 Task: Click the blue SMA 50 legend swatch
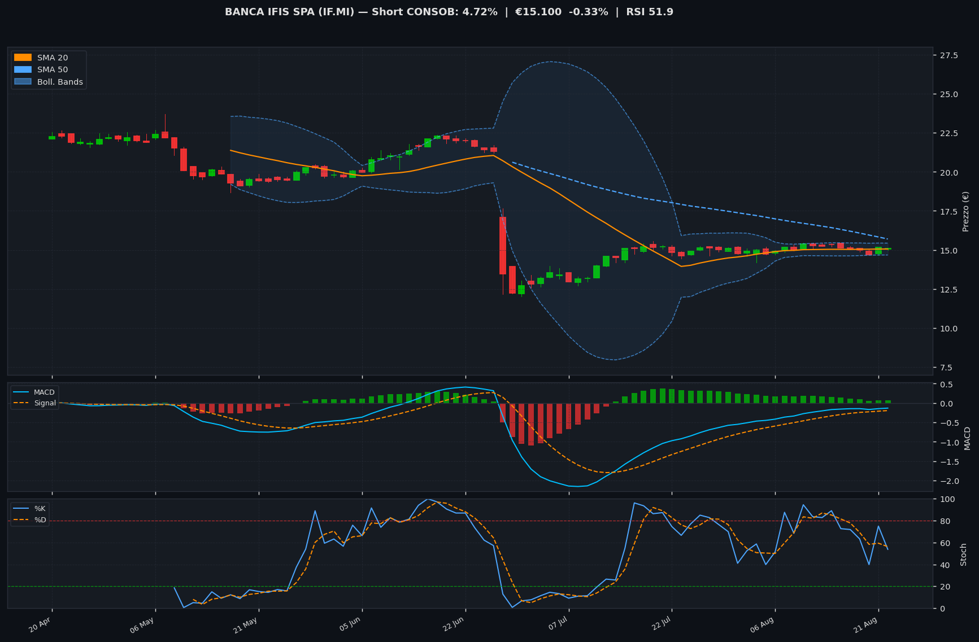click(23, 70)
